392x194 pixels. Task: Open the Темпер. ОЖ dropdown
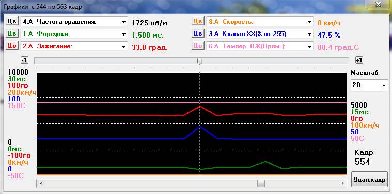coord(309,46)
